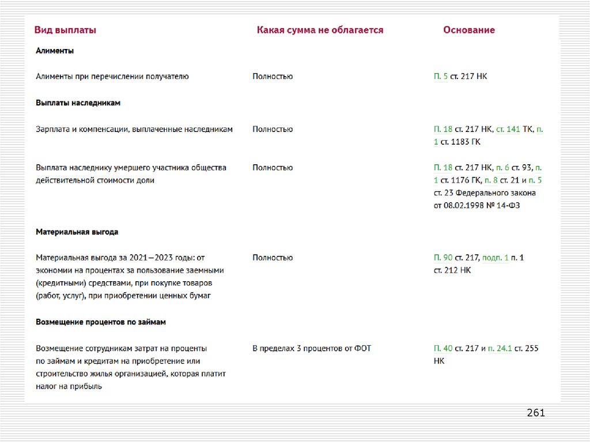Open the п. 5 link before ст. 23 Федерального закона
The height and width of the screenshot is (442, 590).
pos(535,180)
